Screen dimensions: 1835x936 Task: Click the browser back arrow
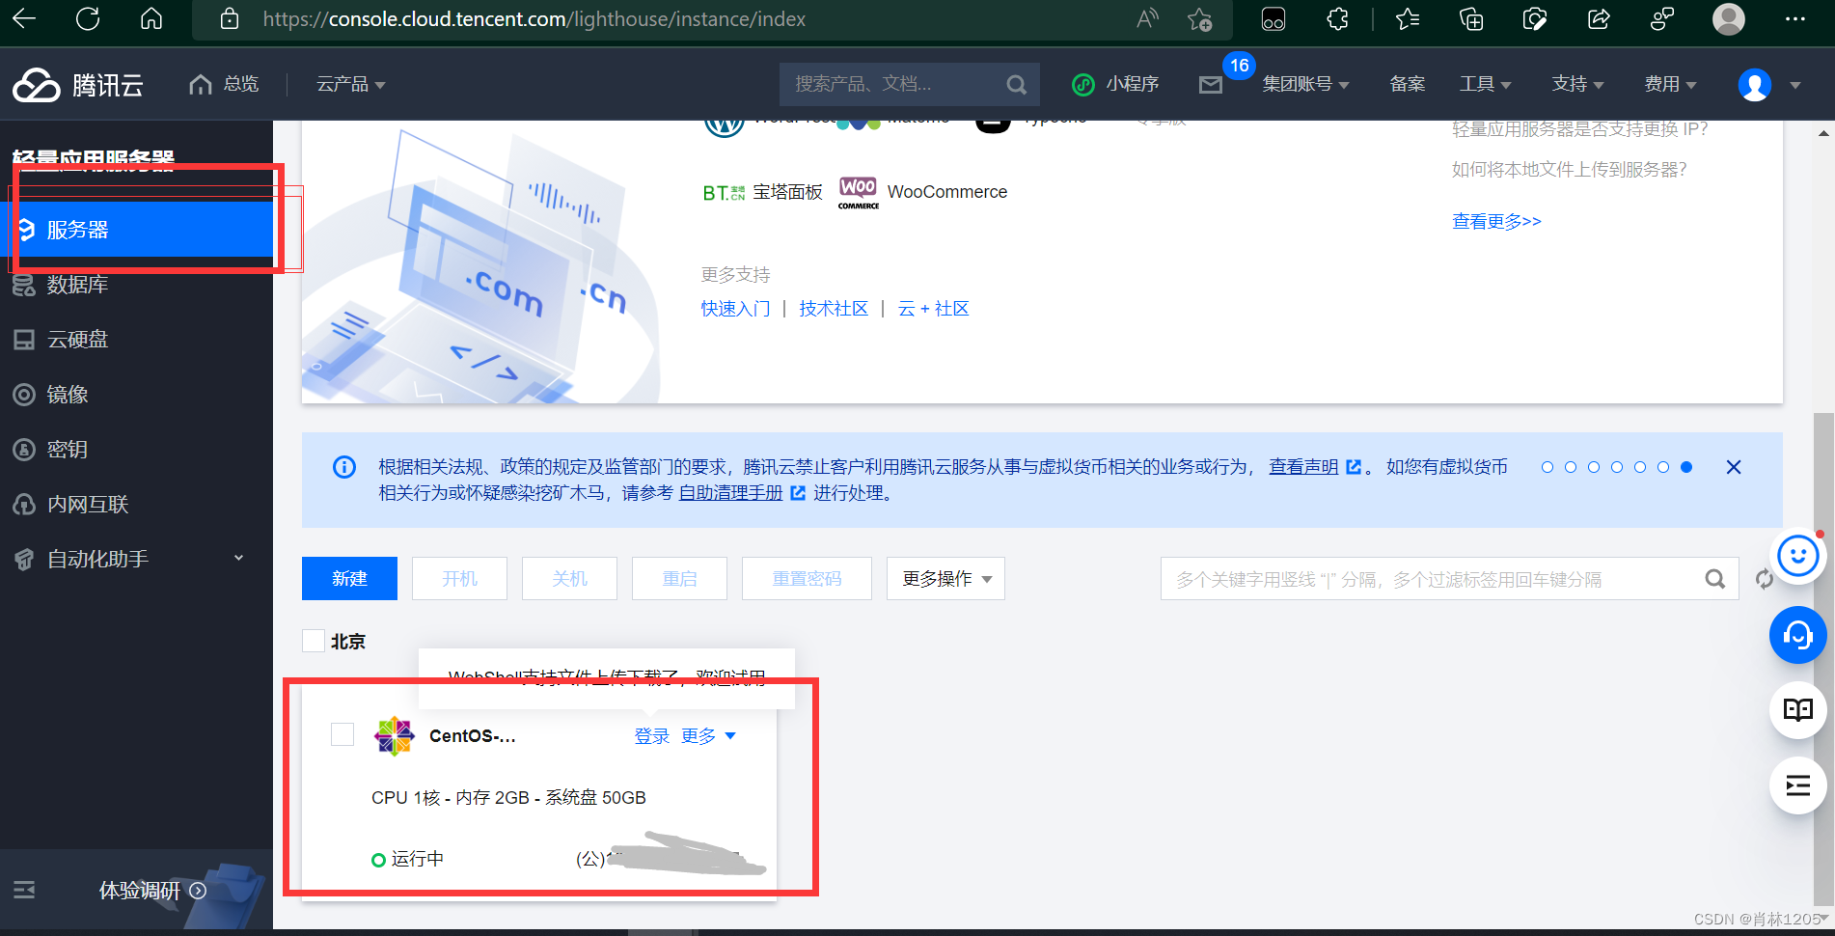coord(24,18)
